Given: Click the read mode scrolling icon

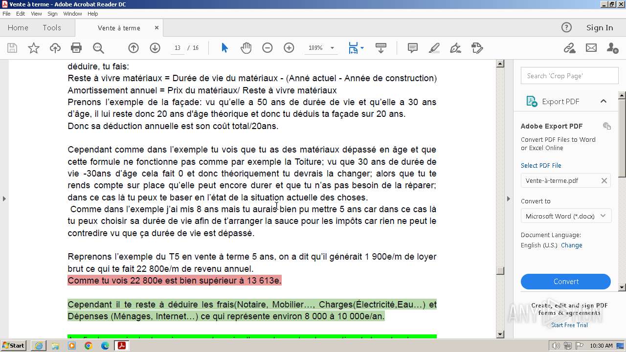Looking at the screenshot, I should coord(381,48).
